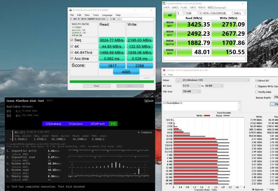Toggle the Acc.time checkbox in AS SSD

(x=72, y=58)
